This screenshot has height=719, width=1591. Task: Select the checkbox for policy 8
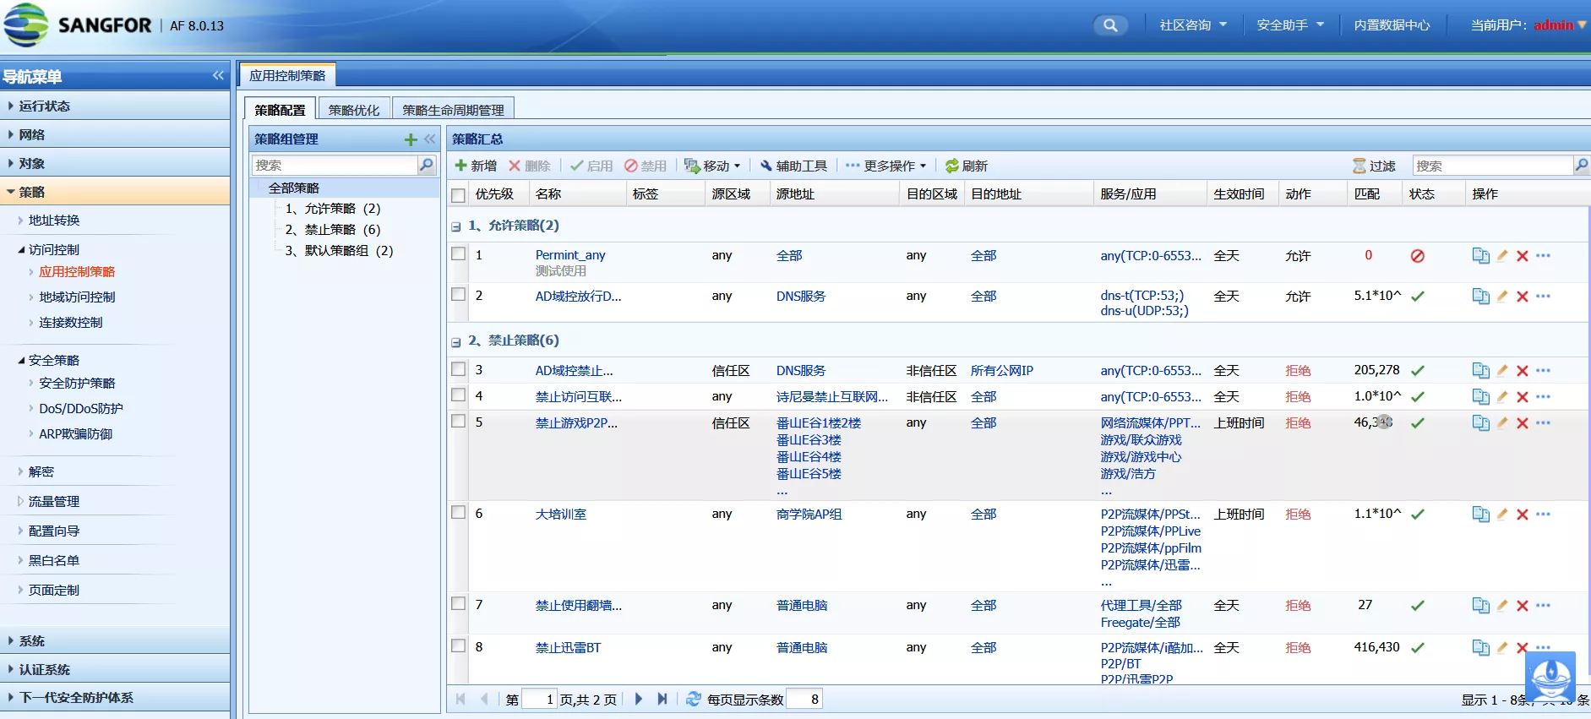point(459,646)
